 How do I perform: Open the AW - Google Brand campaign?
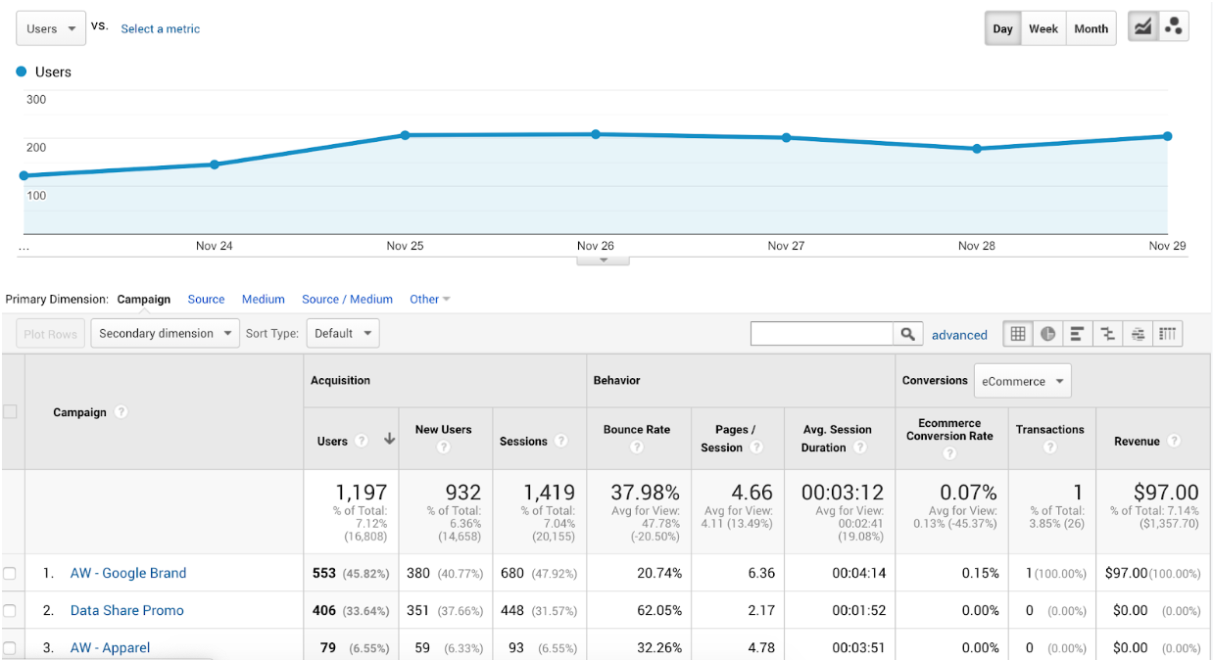pyautogui.click(x=128, y=574)
